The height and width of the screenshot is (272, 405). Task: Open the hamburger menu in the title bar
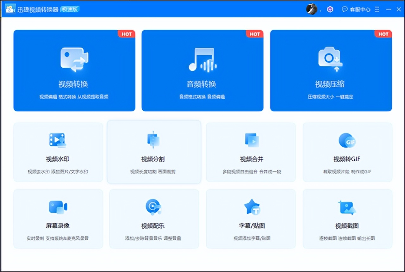tap(377, 9)
